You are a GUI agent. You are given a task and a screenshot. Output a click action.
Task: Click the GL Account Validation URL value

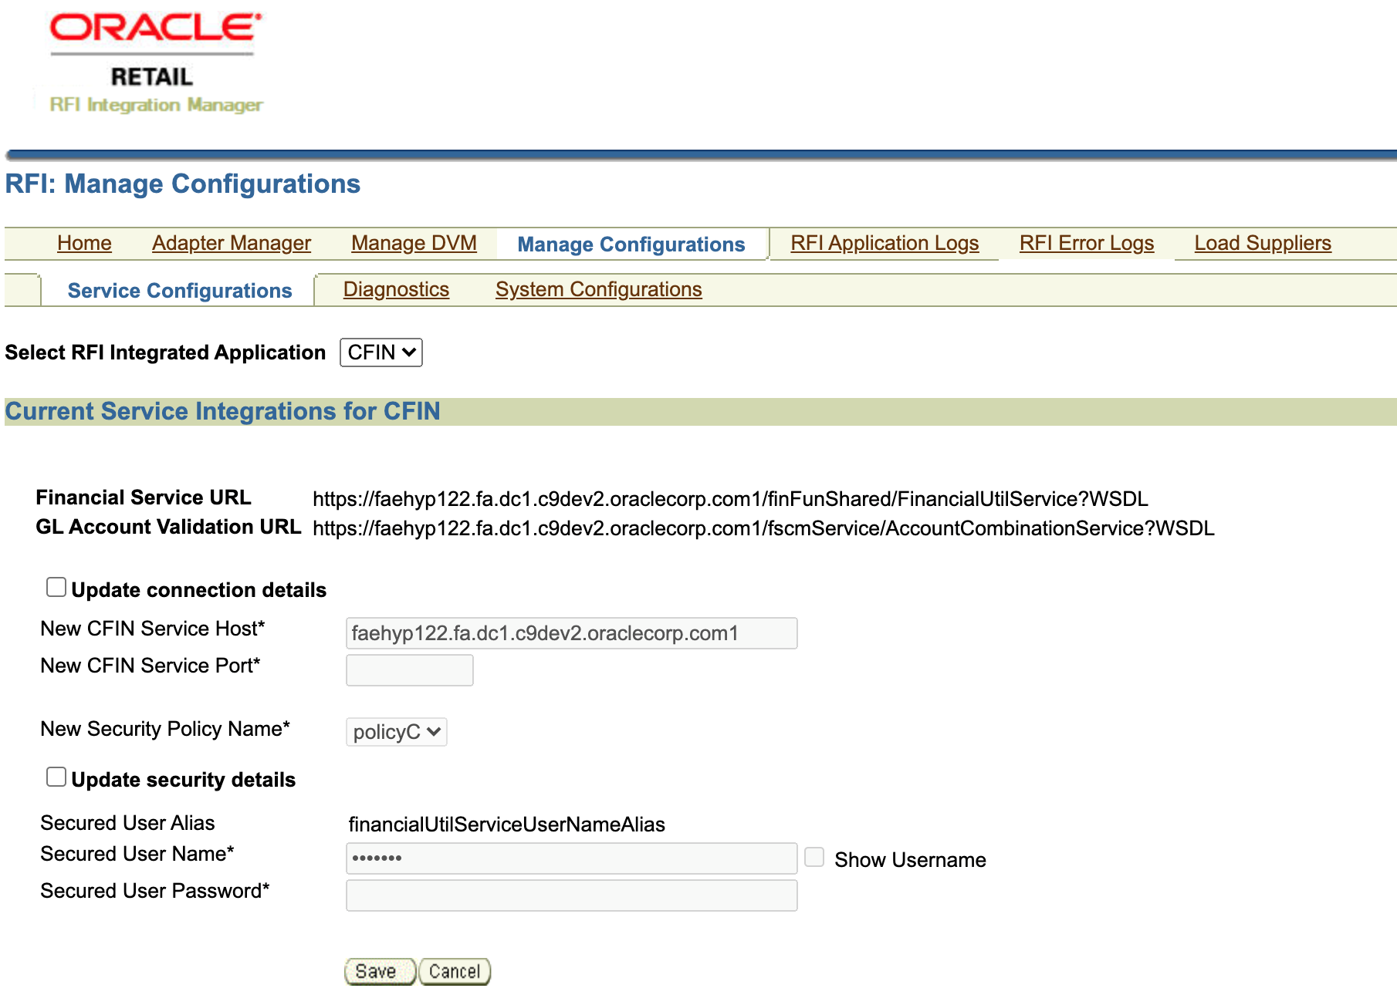pyautogui.click(x=763, y=528)
